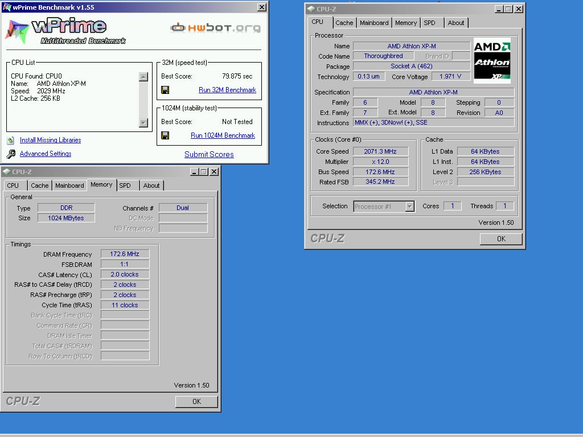Click the Multiplier value x 12.0
This screenshot has height=437, width=583.
pyautogui.click(x=380, y=162)
